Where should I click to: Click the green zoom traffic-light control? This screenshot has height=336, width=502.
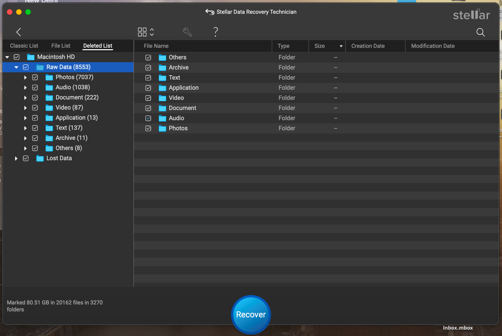pyautogui.click(x=28, y=12)
